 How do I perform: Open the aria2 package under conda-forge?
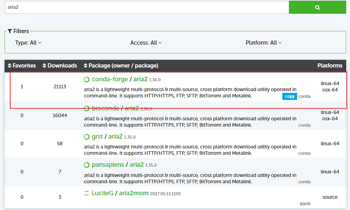(140, 79)
